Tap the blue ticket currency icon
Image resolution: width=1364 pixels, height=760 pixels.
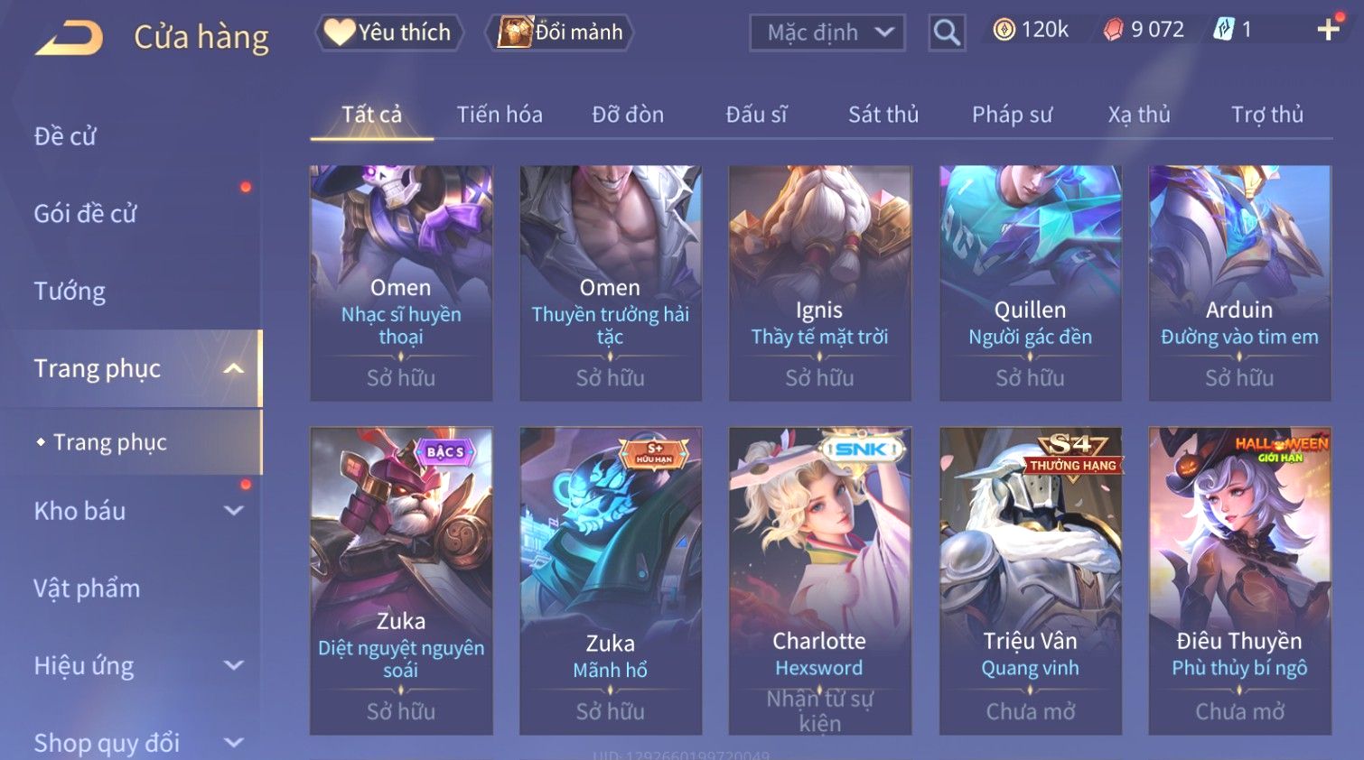point(1223,30)
